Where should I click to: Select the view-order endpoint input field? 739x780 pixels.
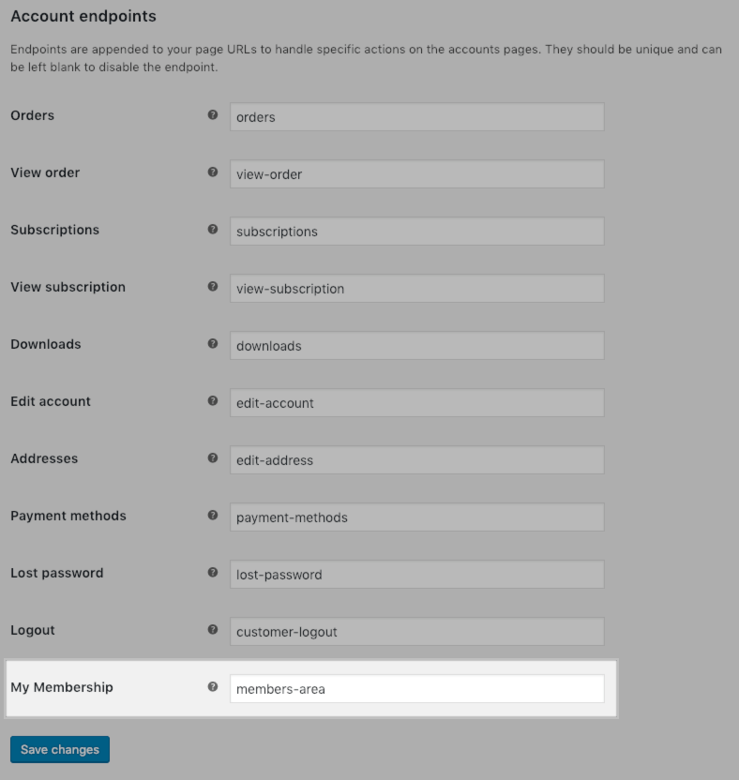click(x=416, y=173)
